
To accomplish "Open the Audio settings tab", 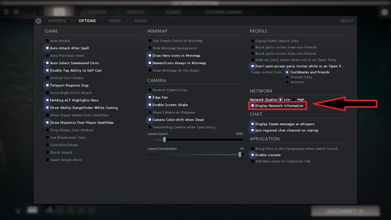I will click(141, 21).
